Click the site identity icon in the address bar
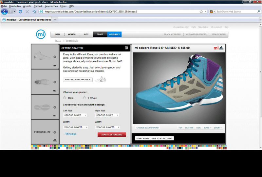262x177 pixels. [41, 11]
